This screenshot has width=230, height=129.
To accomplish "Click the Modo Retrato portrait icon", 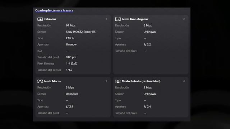I will click(x=118, y=81).
